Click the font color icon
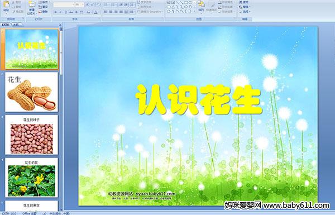335x215 pixels. click(95, 12)
